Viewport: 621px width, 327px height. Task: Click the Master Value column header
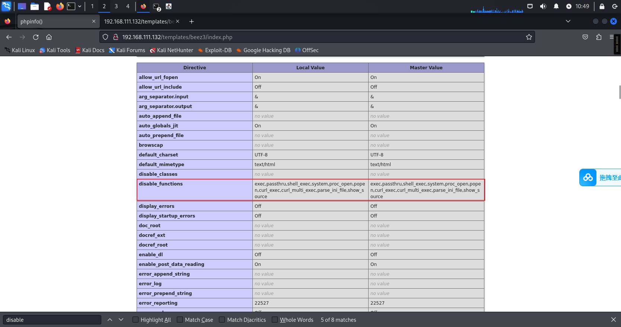[x=426, y=67]
